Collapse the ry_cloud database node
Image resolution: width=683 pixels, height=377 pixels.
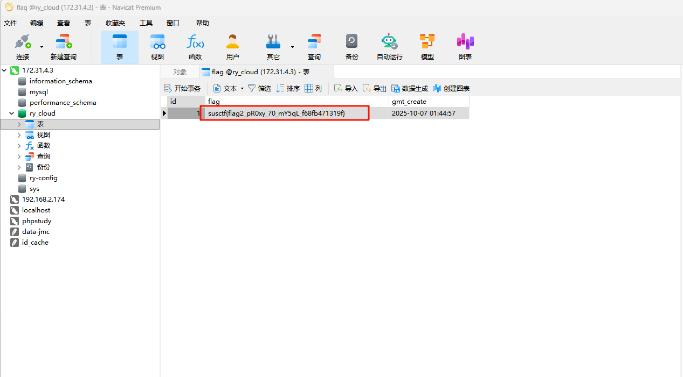click(12, 113)
